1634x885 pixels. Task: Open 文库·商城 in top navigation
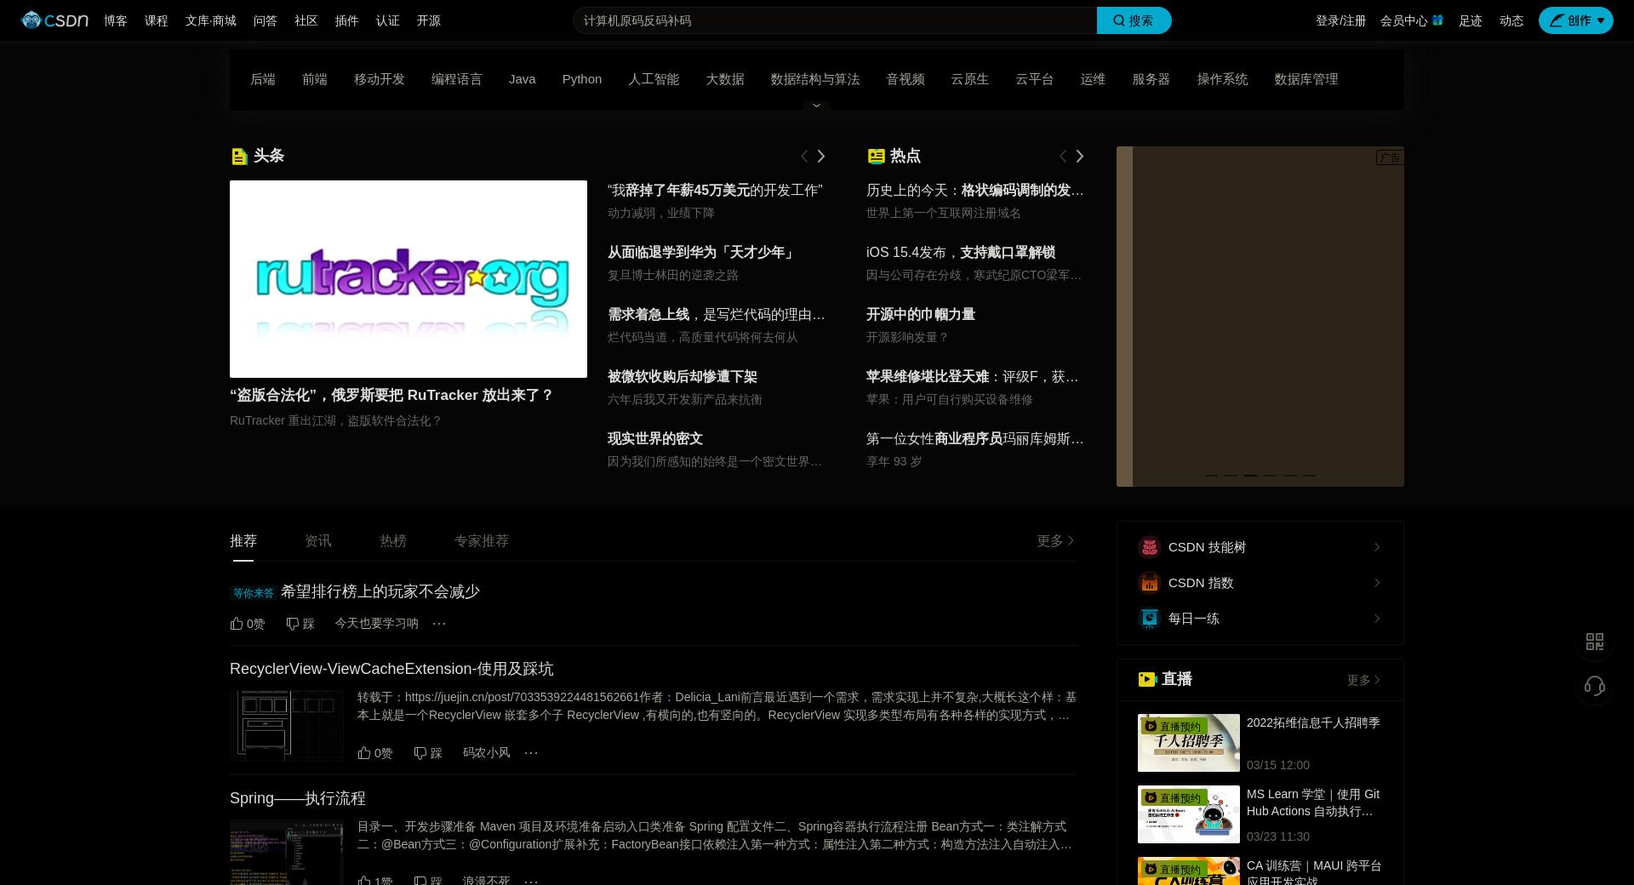211,20
